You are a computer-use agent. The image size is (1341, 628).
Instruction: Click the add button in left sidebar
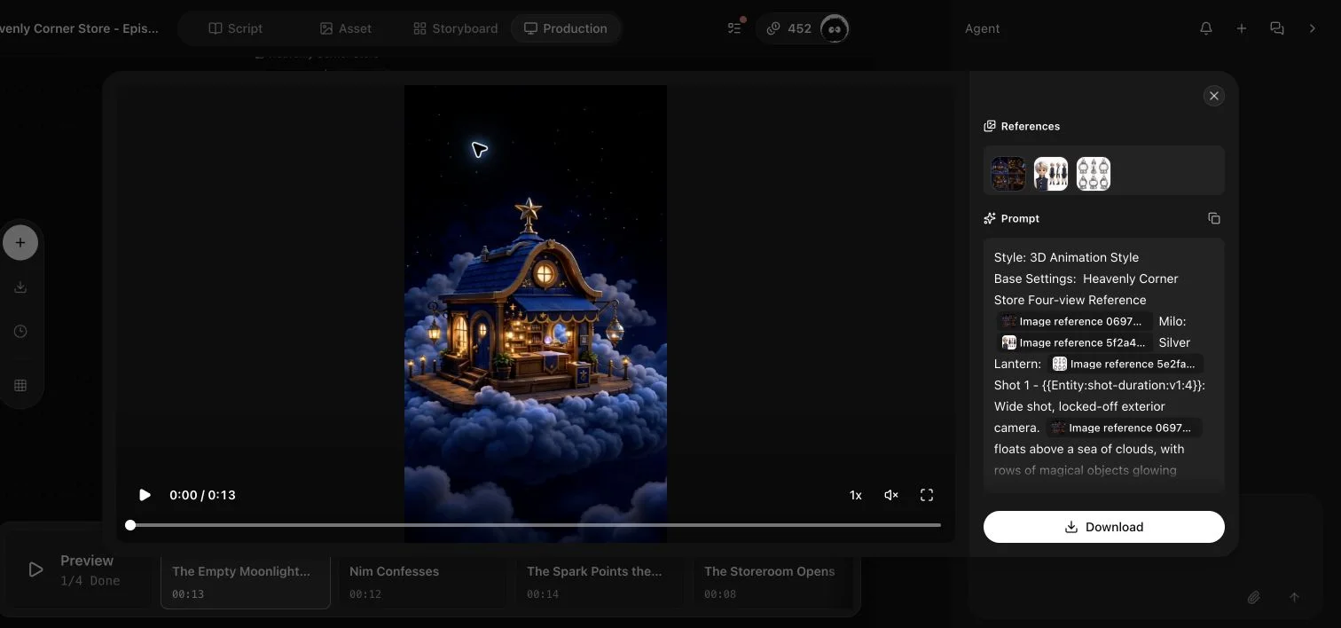pyautogui.click(x=20, y=242)
